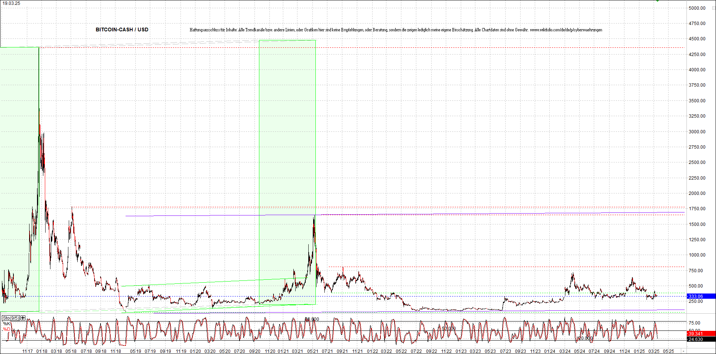Select the left green shaded rectangle
Viewport: 716px width, 354px height.
point(19,179)
